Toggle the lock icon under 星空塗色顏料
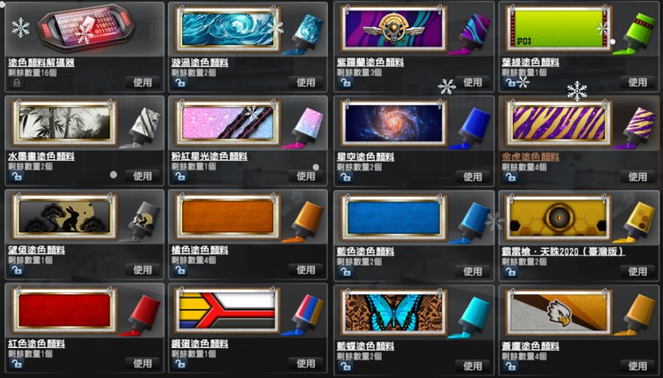 (x=345, y=177)
